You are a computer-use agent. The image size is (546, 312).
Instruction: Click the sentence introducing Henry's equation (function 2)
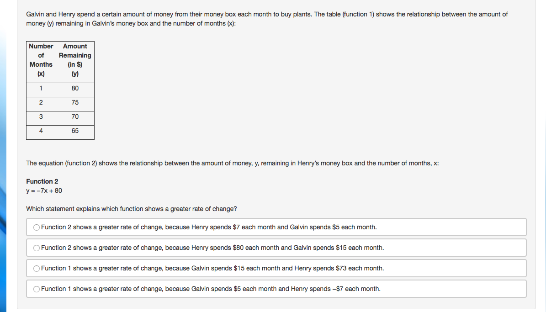[233, 163]
